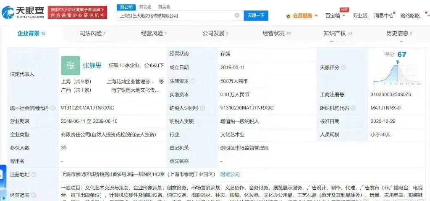
Task: Click the help icon next to 注册地址
Action: [34, 174]
